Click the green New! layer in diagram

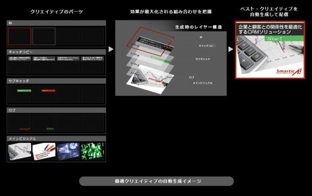point(161,59)
